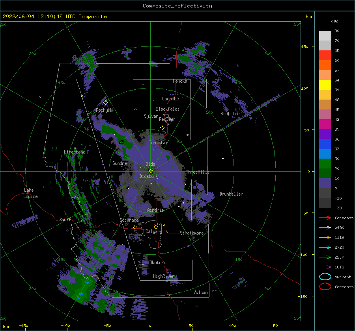The height and width of the screenshot is (331, 355).
Task: Click the yellow diamond marker near RockyMH
Action: pyautogui.click(x=105, y=103)
